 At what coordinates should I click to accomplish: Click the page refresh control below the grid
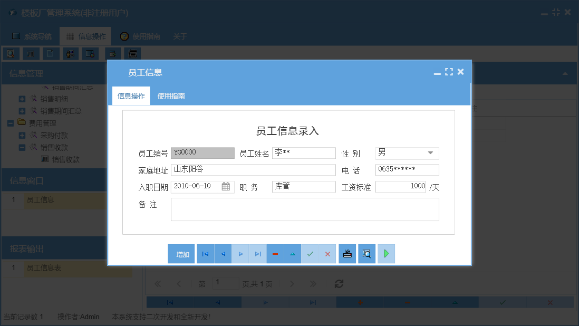pyautogui.click(x=339, y=283)
